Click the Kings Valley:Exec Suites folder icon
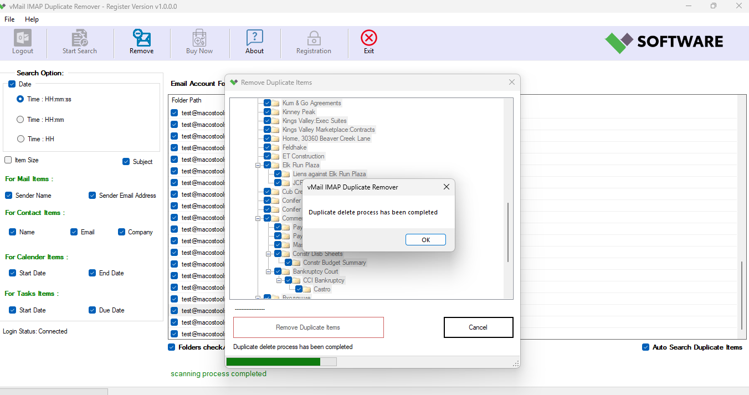Viewport: 749px width, 395px height. [x=275, y=121]
